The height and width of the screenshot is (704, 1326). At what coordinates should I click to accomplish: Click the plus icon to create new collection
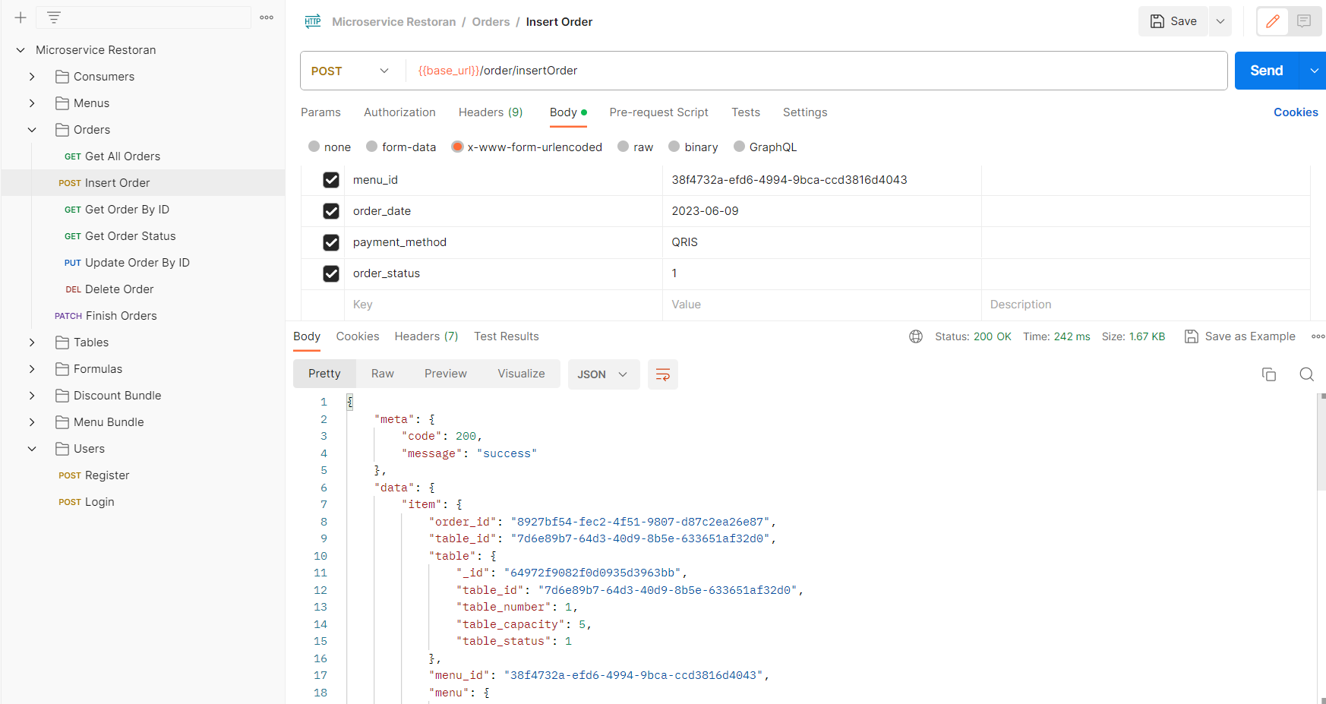[21, 17]
